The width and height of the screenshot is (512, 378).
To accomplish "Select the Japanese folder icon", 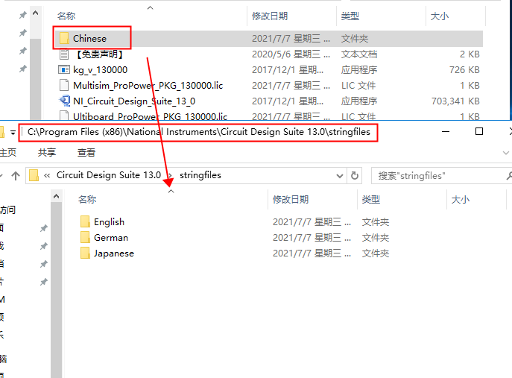I will [85, 253].
